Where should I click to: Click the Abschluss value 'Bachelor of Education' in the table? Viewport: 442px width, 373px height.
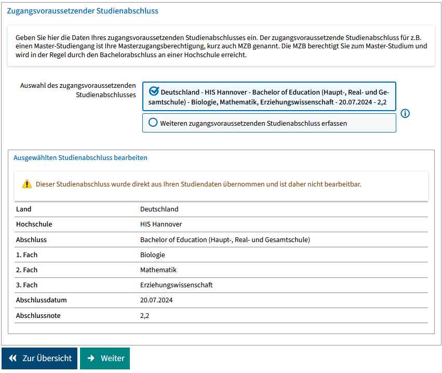[x=224, y=239]
